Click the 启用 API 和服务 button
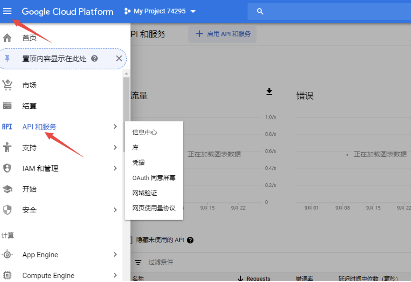The width and height of the screenshot is (411, 282). point(222,34)
